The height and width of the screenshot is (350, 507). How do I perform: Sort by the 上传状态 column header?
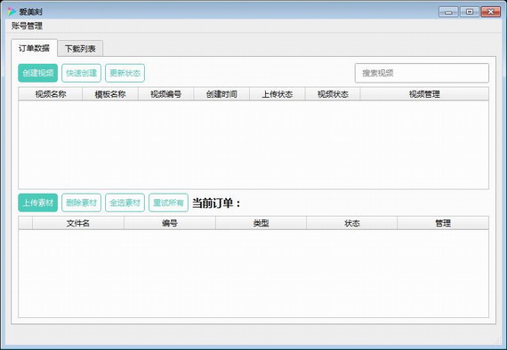(x=278, y=94)
